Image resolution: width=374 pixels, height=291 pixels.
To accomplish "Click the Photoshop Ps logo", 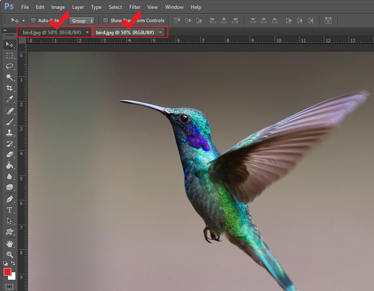I will click(x=9, y=6).
